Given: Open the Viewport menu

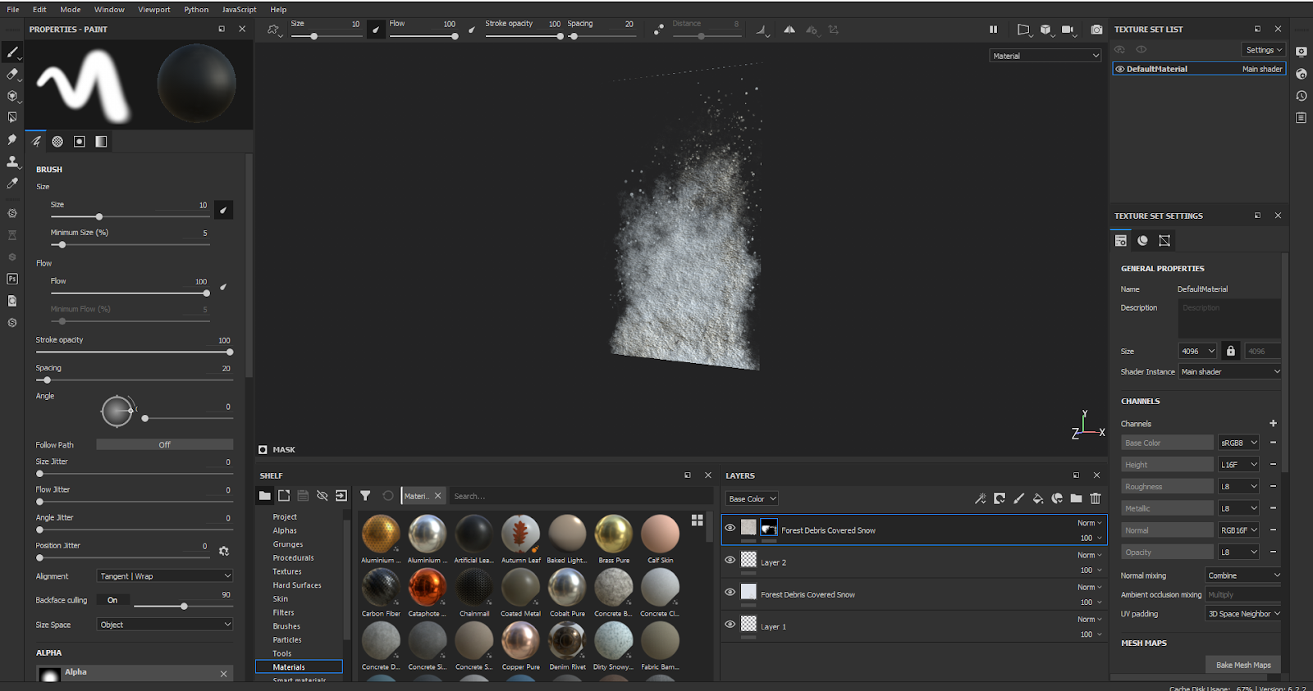Looking at the screenshot, I should pos(153,9).
